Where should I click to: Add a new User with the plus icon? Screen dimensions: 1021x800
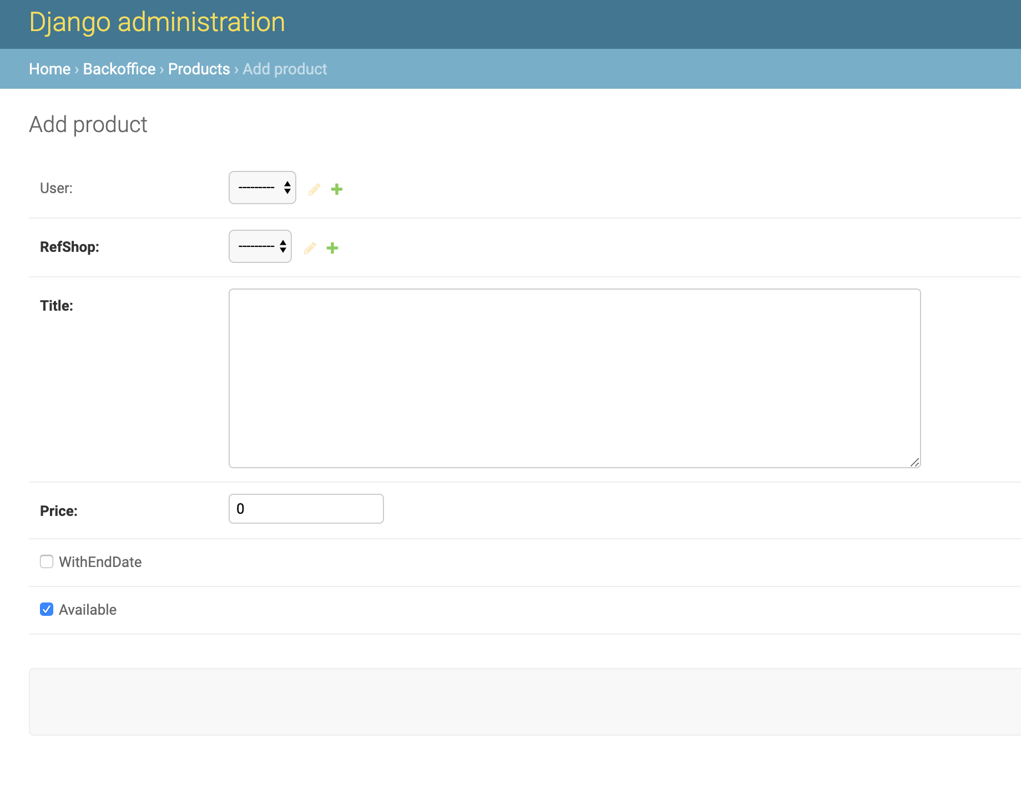point(337,189)
